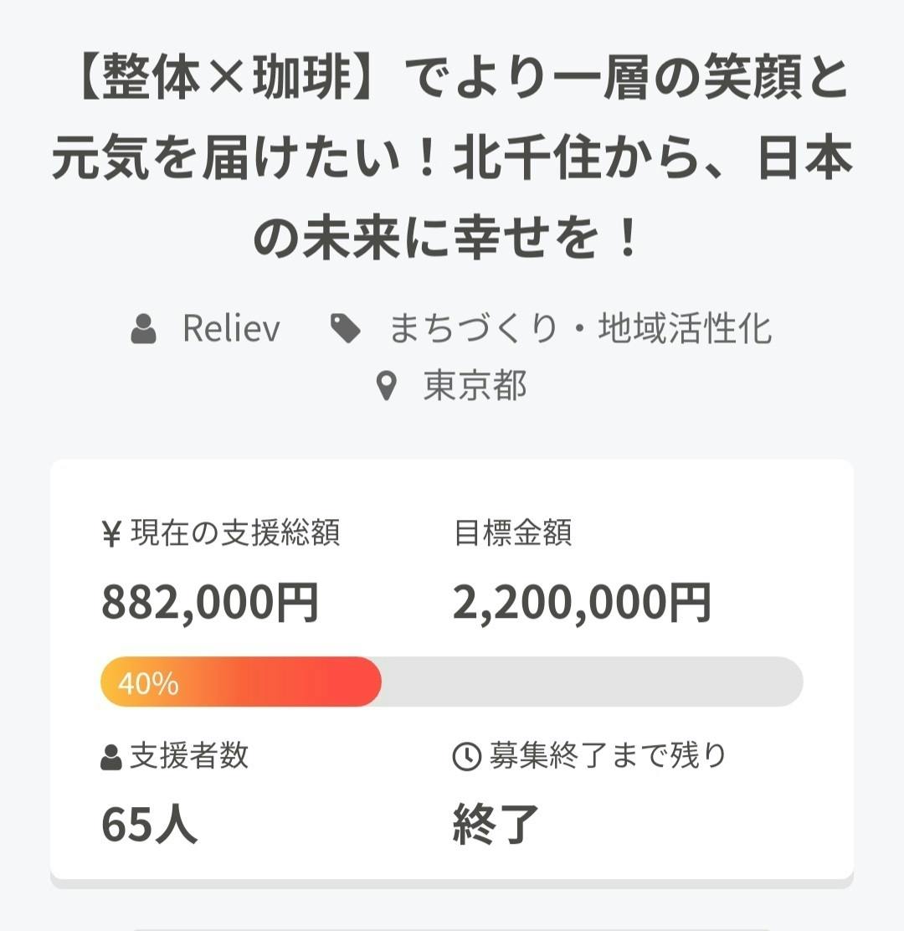Click the yen icon beside 現在の支援総額
The image size is (904, 931).
pyautogui.click(x=111, y=534)
